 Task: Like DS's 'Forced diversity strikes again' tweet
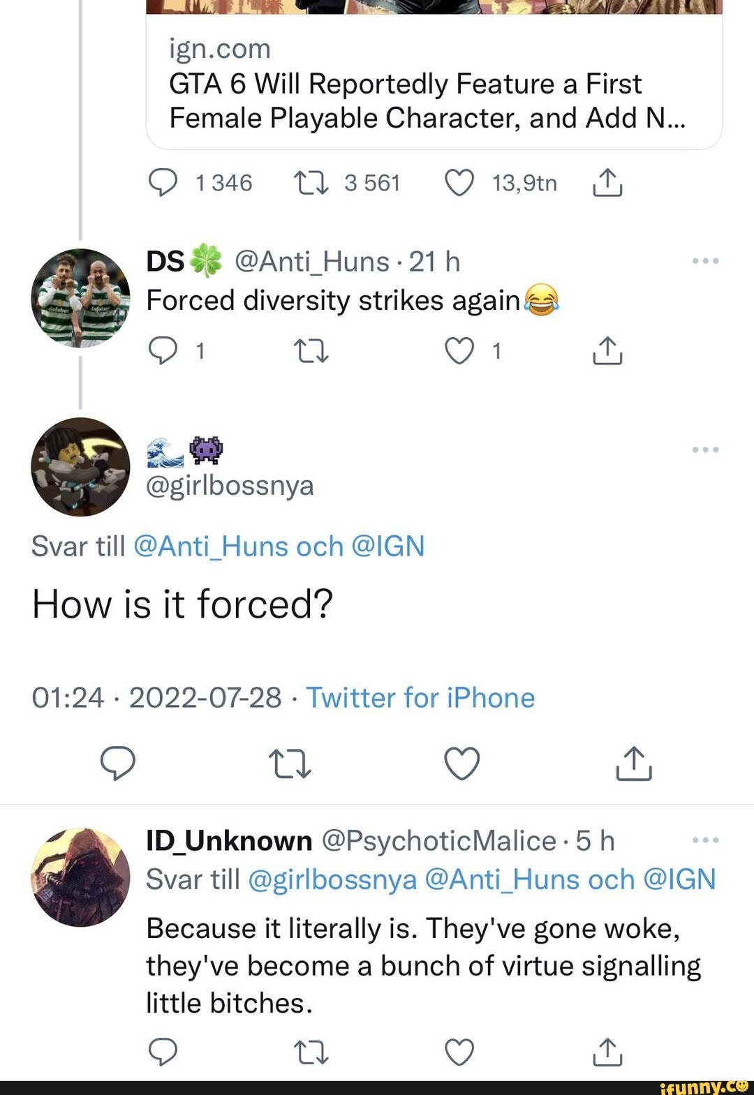[459, 351]
